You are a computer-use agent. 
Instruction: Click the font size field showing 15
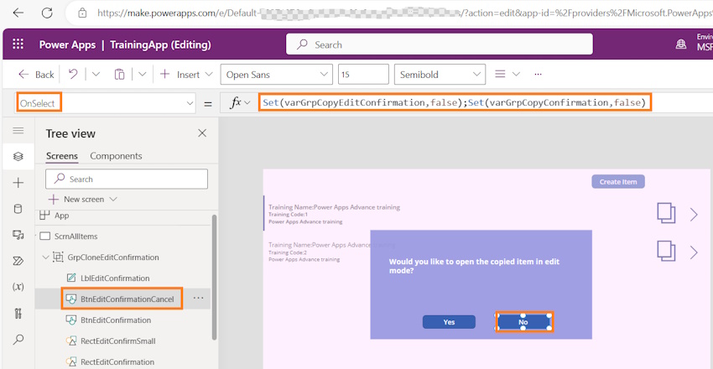point(363,74)
